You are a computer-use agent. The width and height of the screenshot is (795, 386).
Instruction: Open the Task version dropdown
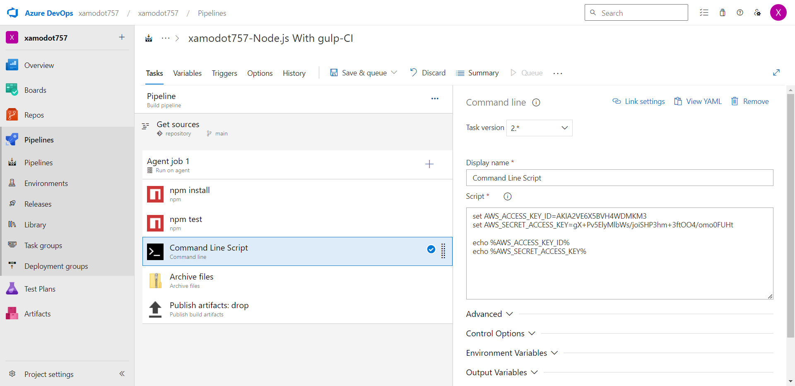click(x=540, y=128)
